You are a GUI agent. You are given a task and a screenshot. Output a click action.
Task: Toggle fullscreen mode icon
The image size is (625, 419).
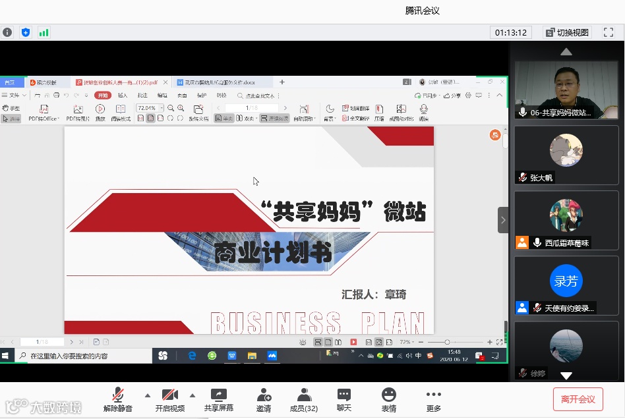click(609, 32)
